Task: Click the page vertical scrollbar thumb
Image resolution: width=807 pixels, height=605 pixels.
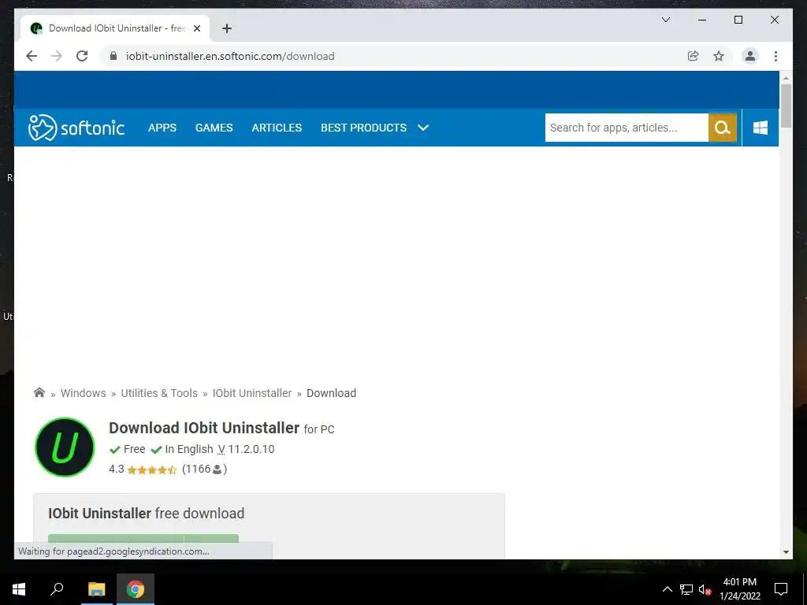Action: (x=786, y=106)
